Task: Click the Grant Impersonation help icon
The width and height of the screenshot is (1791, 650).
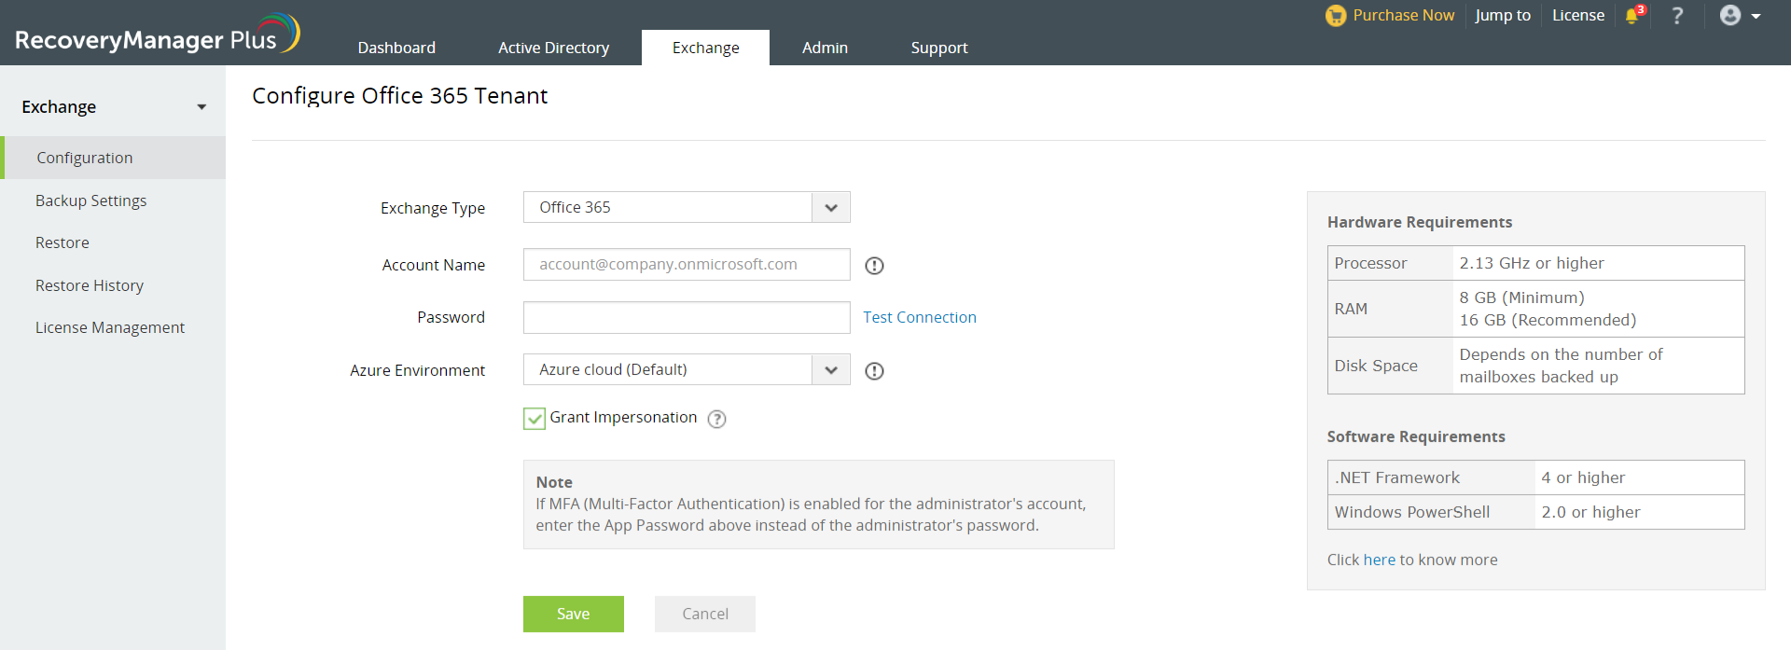Action: point(716,420)
